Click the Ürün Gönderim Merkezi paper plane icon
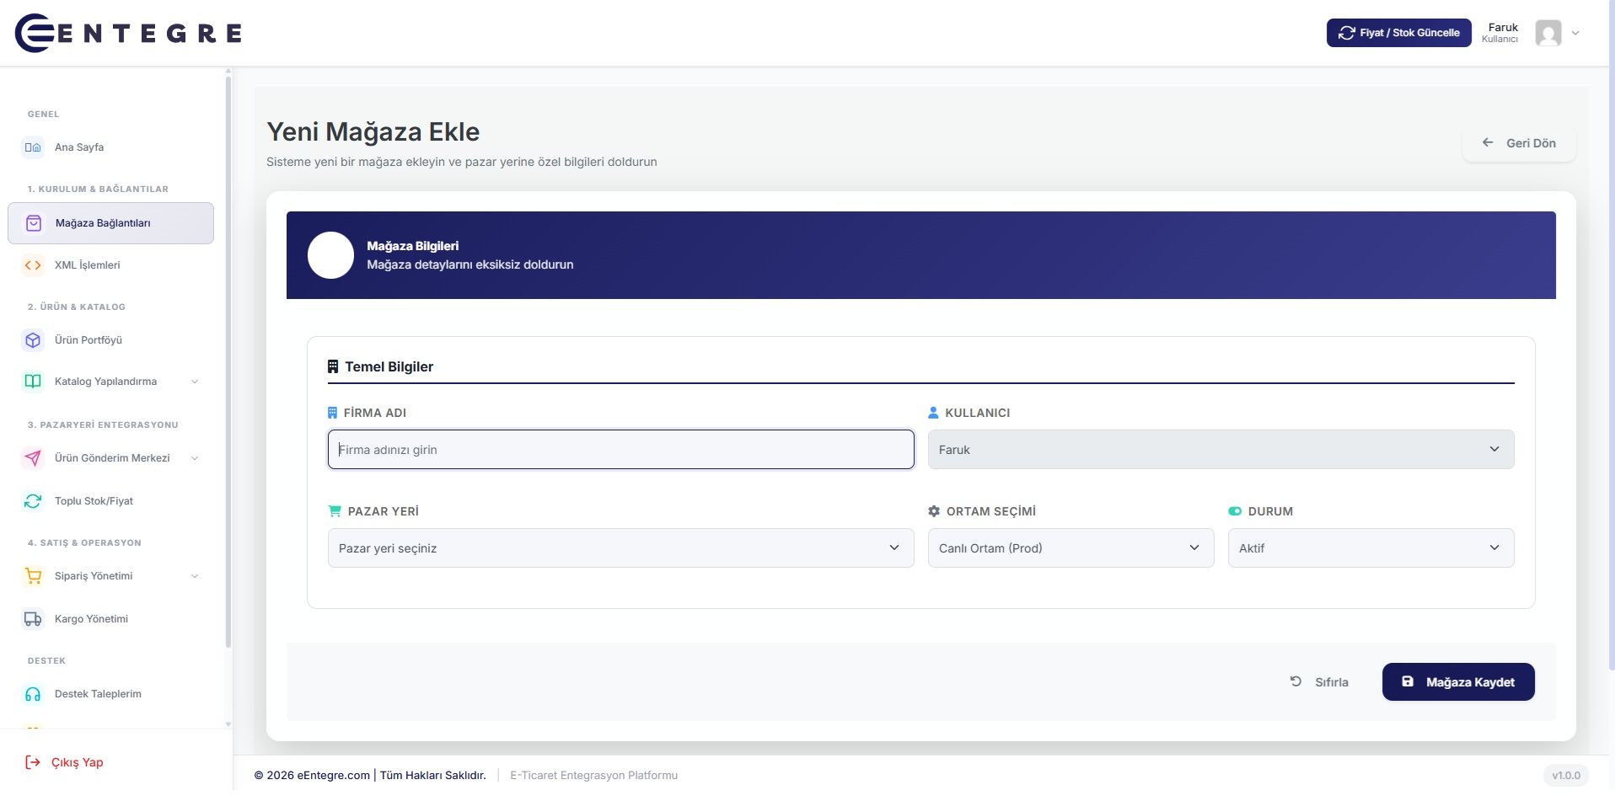The height and width of the screenshot is (801, 1615). (33, 458)
